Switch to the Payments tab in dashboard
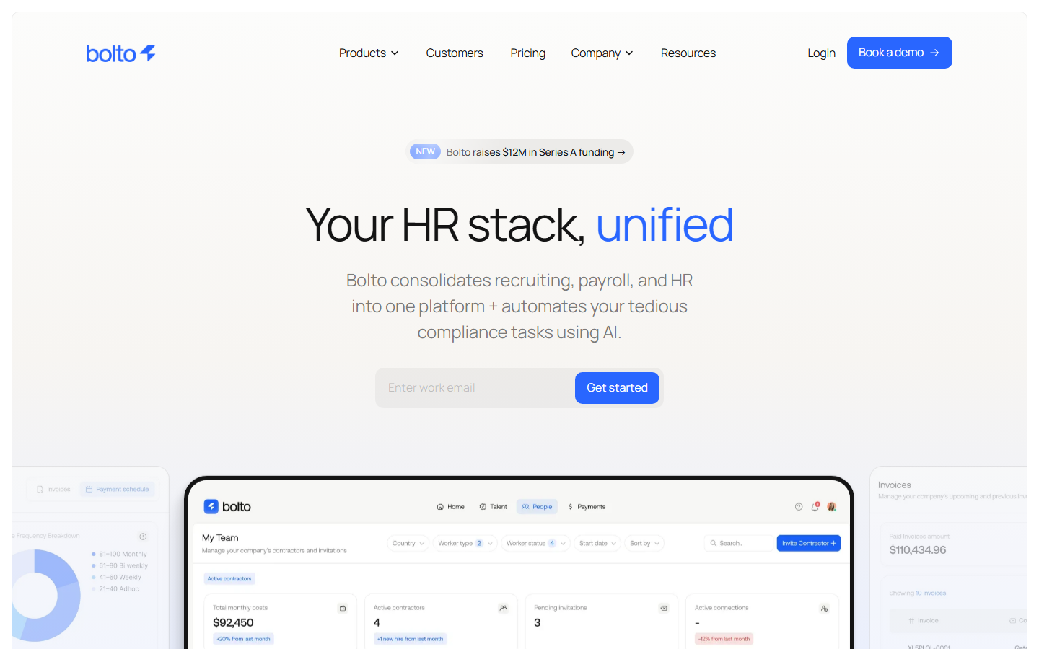This screenshot has width=1039, height=649. pos(587,507)
